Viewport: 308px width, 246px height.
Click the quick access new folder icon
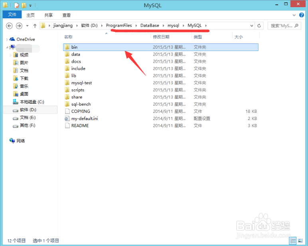coord(24,5)
